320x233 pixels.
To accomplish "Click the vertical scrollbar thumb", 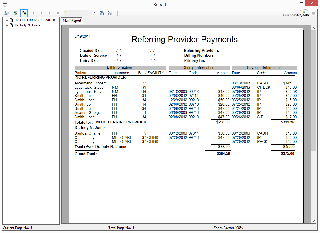I will [x=314, y=90].
